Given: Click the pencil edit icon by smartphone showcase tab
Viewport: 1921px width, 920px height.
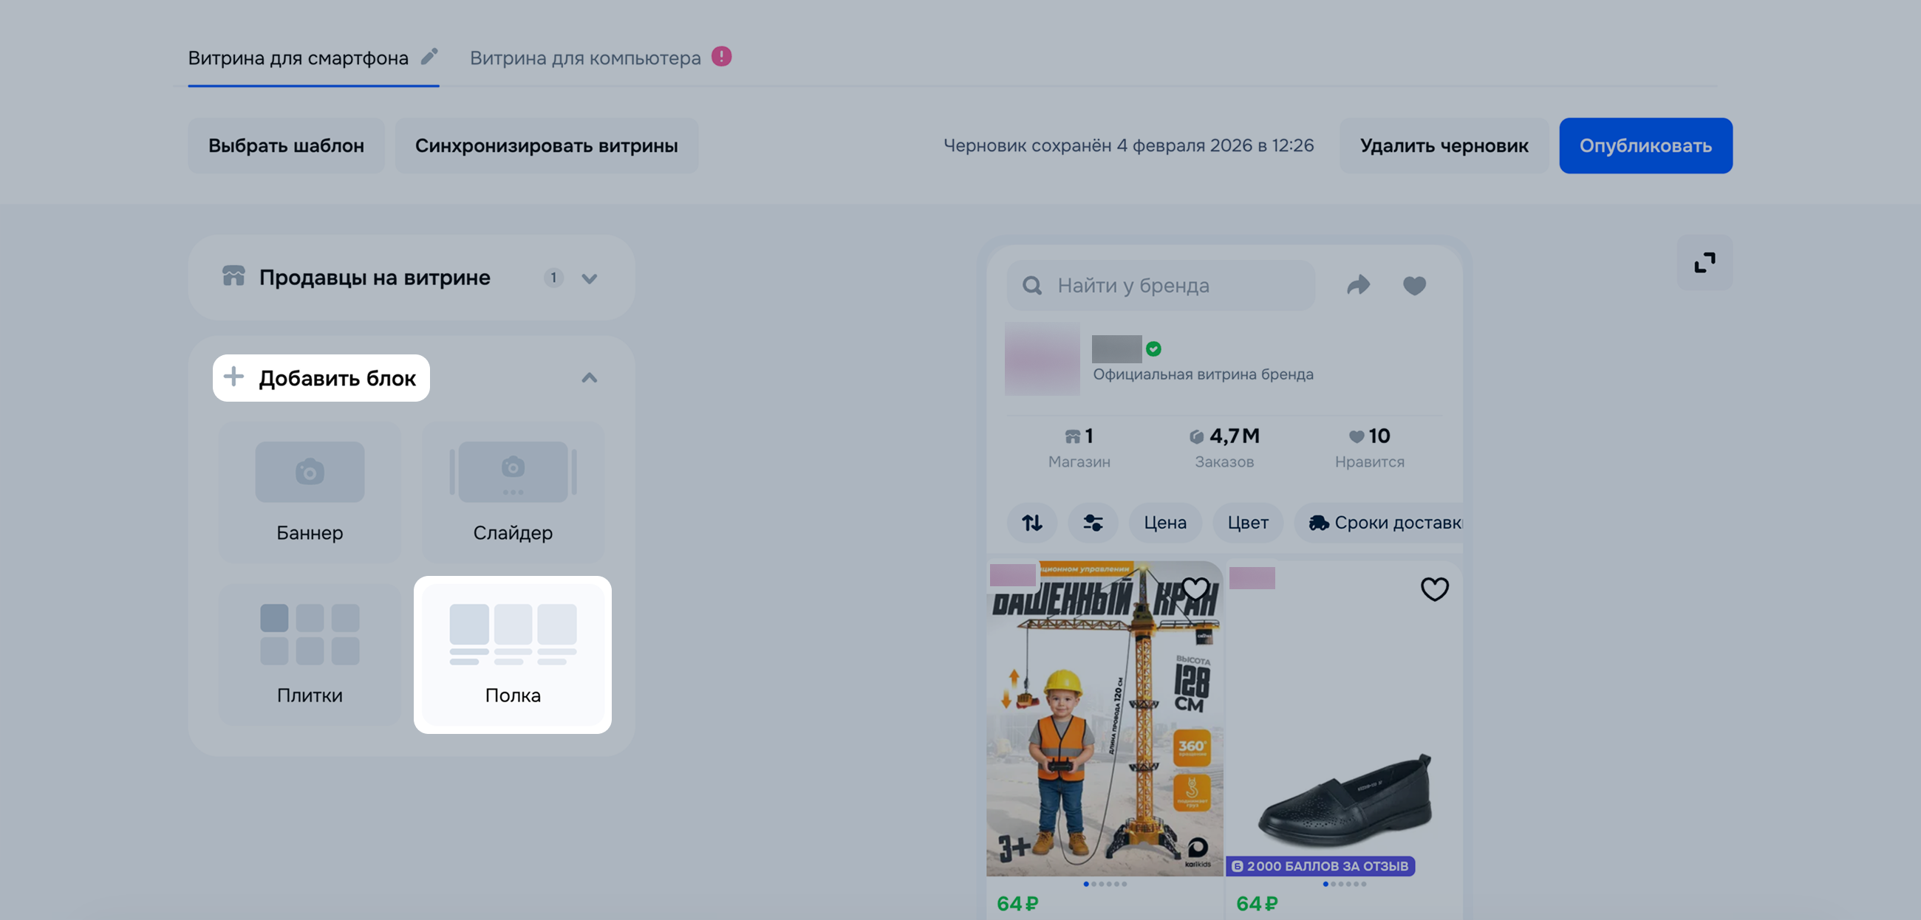Looking at the screenshot, I should [429, 57].
